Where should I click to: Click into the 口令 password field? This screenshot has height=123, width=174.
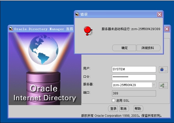tap(134, 77)
